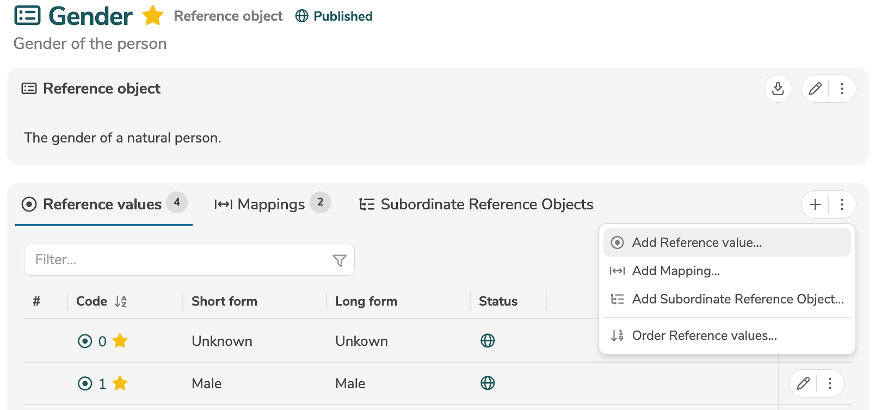Open the Subordinate Reference Objects tab

[476, 204]
